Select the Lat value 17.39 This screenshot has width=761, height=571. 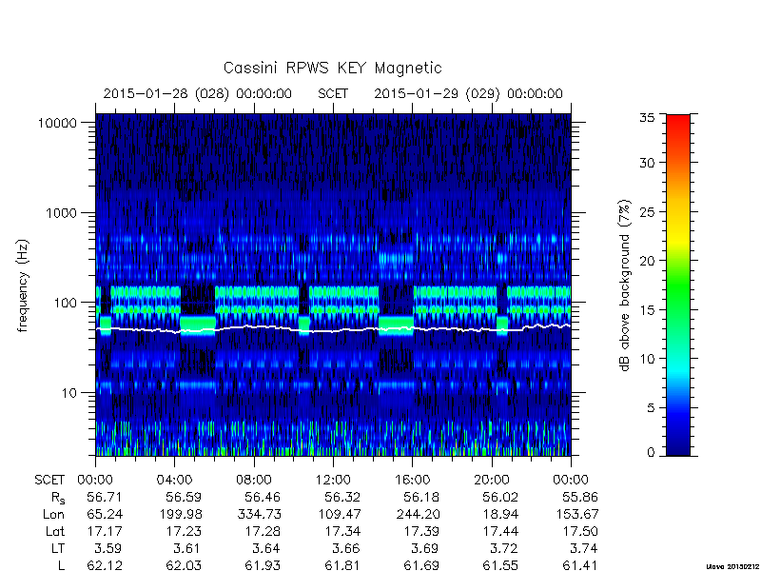coord(422,532)
